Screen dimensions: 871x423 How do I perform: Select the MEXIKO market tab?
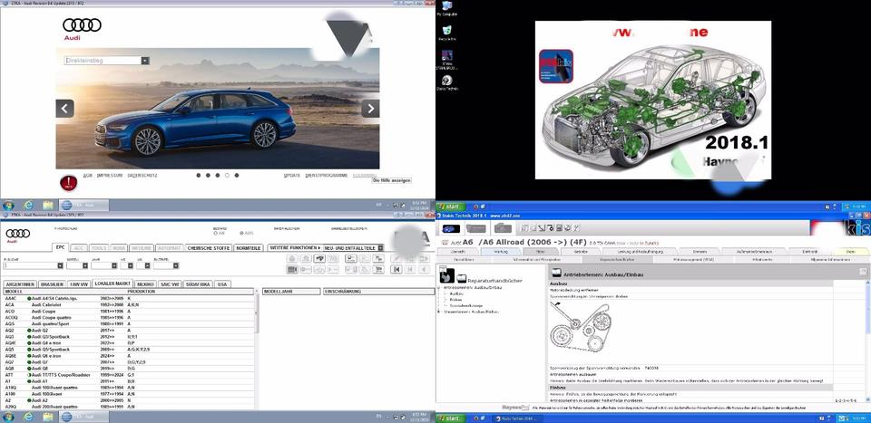pos(145,284)
